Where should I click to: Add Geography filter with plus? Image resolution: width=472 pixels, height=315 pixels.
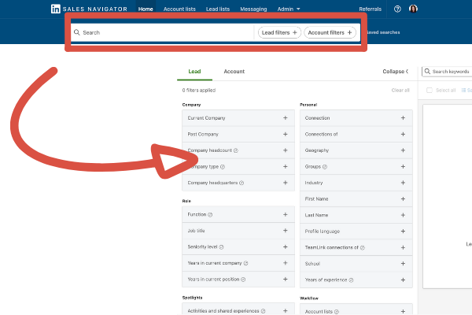(403, 150)
